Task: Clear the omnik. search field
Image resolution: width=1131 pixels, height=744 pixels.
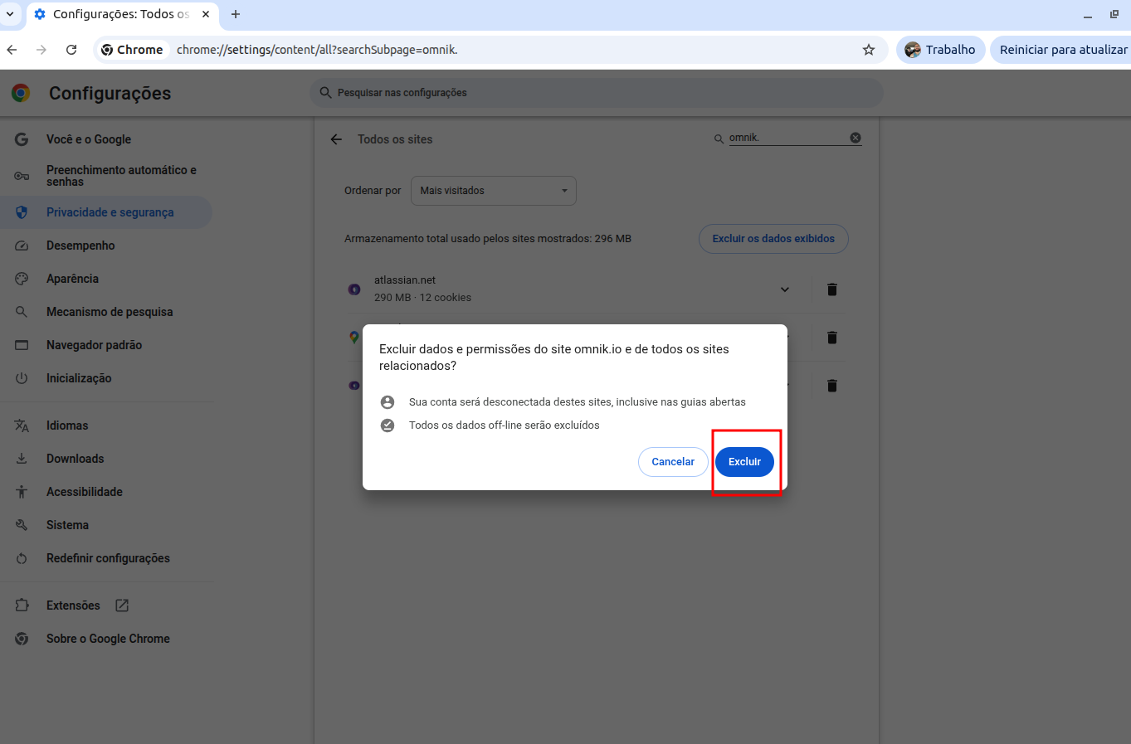Action: 855,138
